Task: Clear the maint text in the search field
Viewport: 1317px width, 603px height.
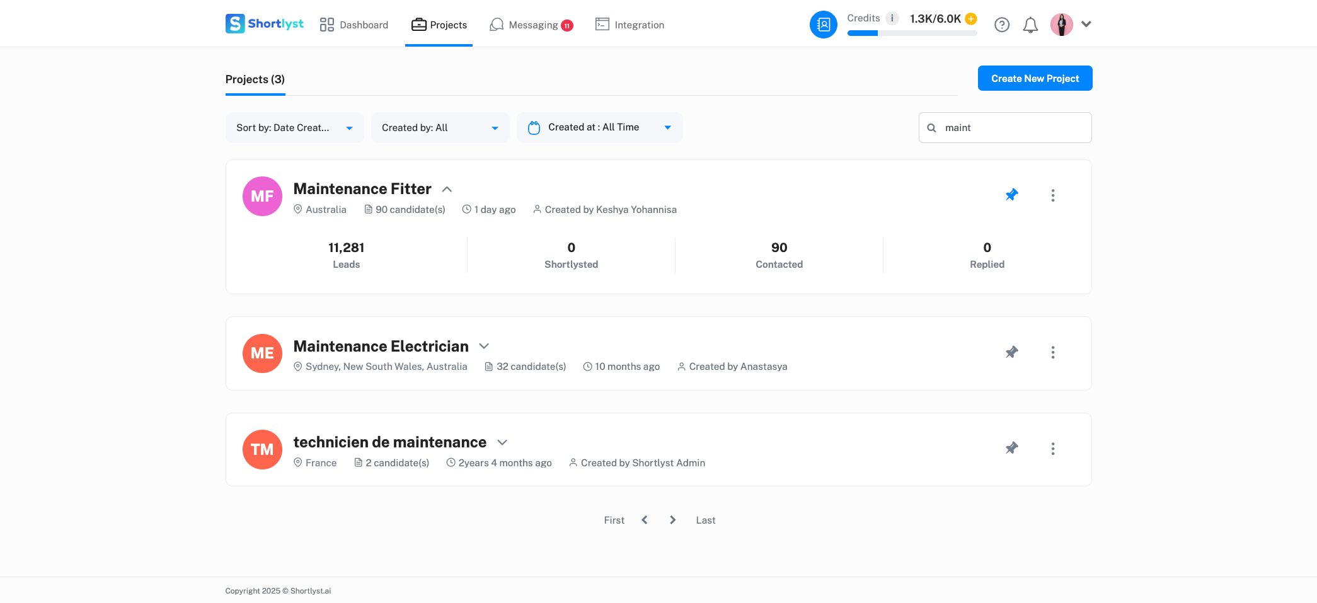Action: pyautogui.click(x=957, y=127)
